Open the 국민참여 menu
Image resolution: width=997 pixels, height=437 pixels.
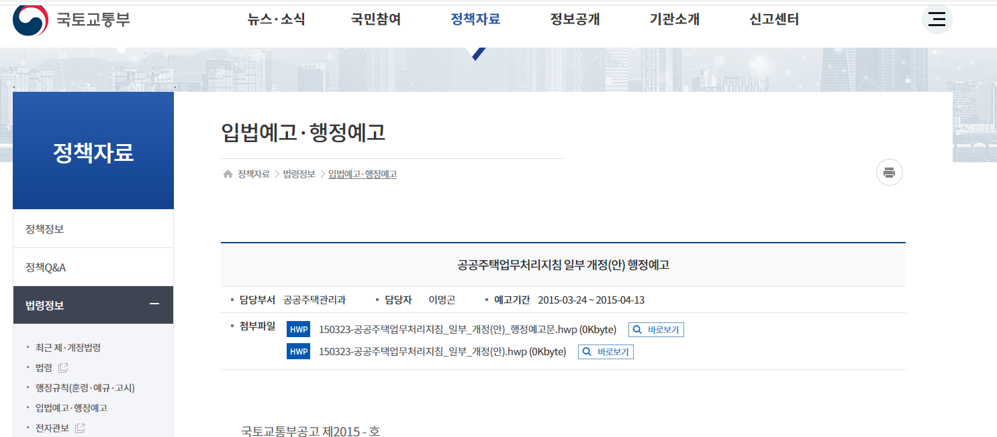click(x=376, y=19)
